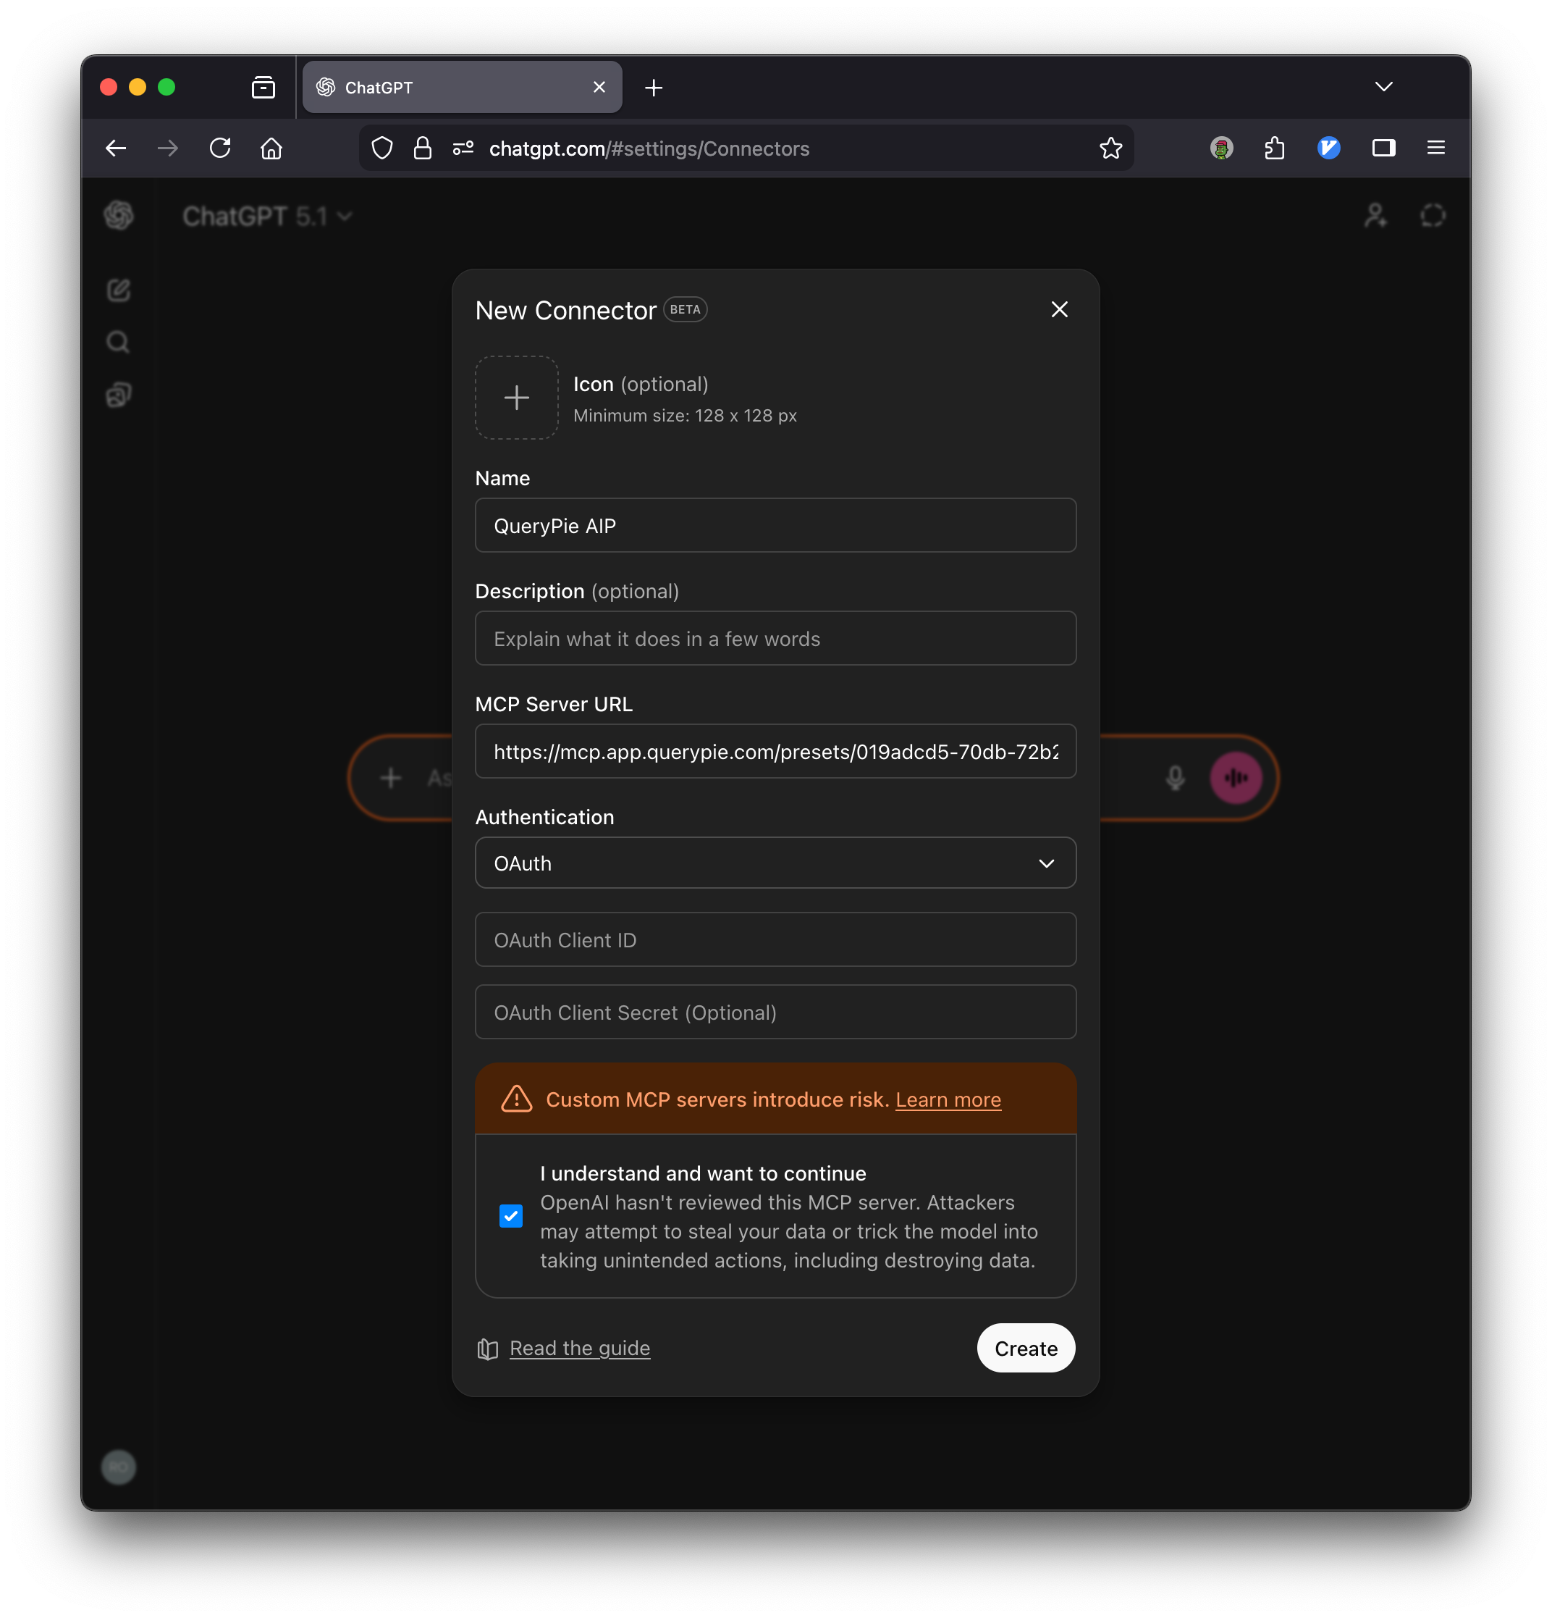Viewport: 1552px width, 1618px height.
Task: Click the Description input field
Action: point(775,639)
